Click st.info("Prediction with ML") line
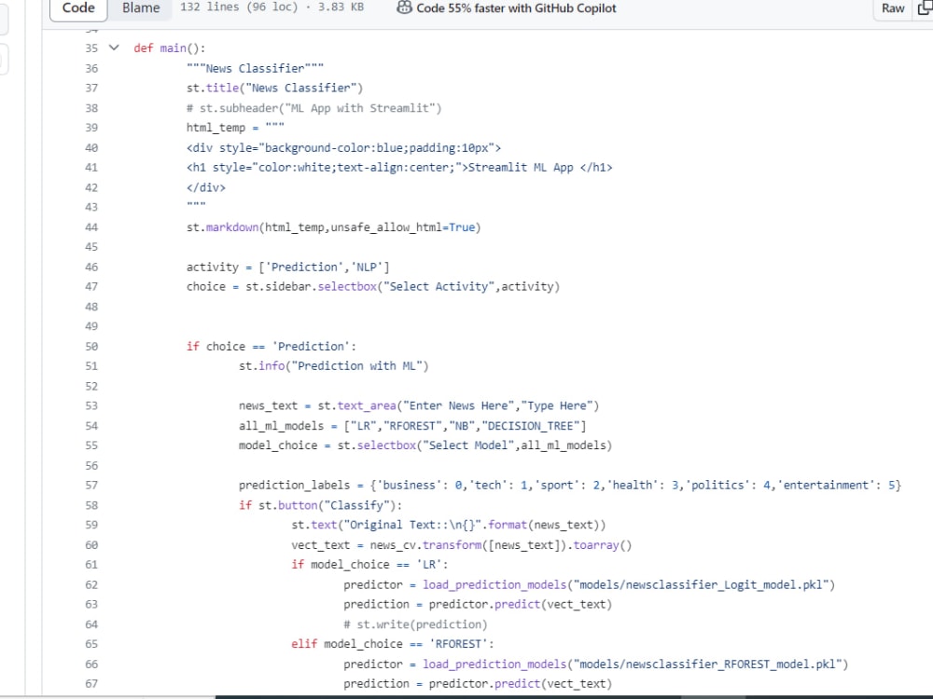Screen dimensions: 933x699 click(333, 366)
